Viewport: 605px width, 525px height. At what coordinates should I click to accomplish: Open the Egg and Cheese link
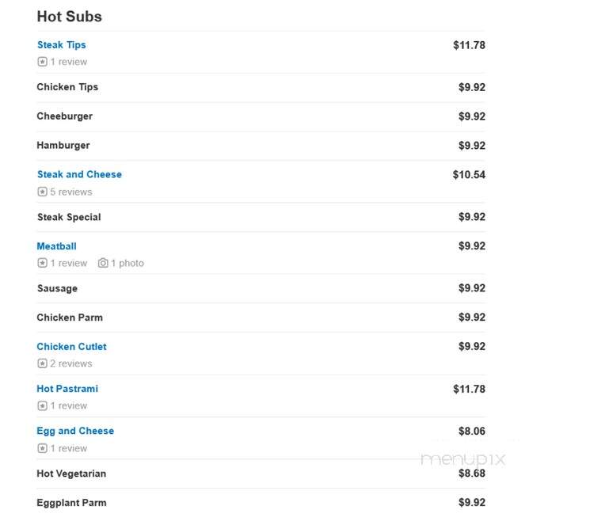tap(75, 431)
